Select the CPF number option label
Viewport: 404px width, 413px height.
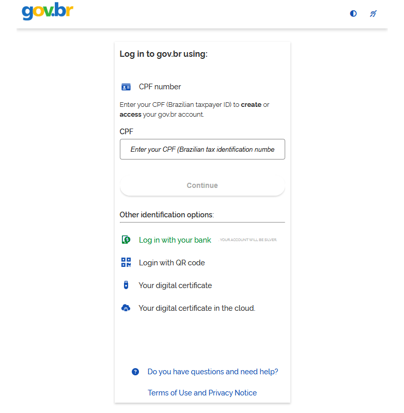(x=160, y=87)
